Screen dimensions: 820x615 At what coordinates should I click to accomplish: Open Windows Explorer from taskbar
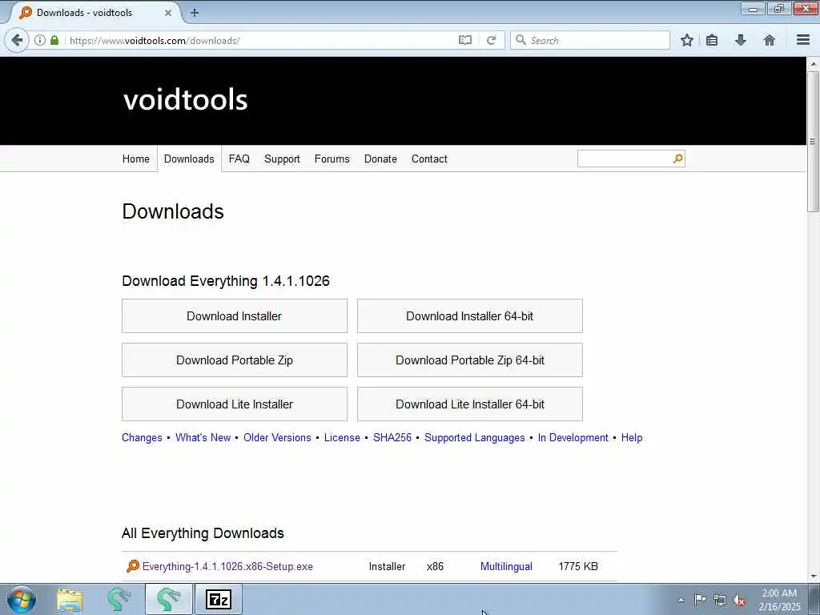(70, 599)
